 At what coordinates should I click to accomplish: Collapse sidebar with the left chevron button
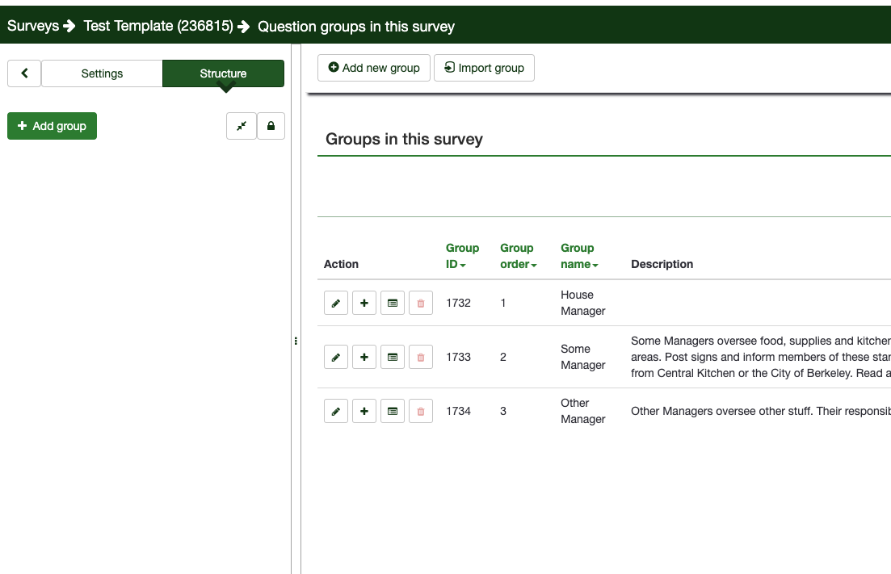click(24, 73)
